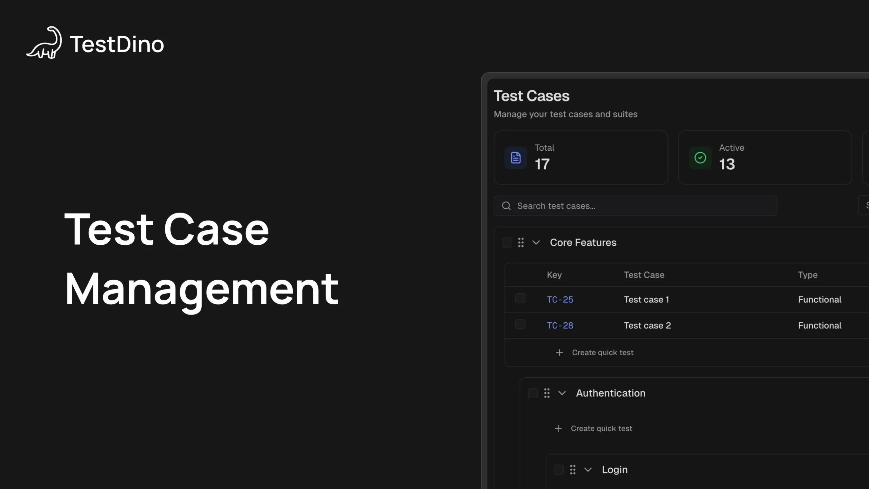Viewport: 869px width, 489px height.
Task: Click the TestDino dinosaur logo
Action: pyautogui.click(x=44, y=43)
